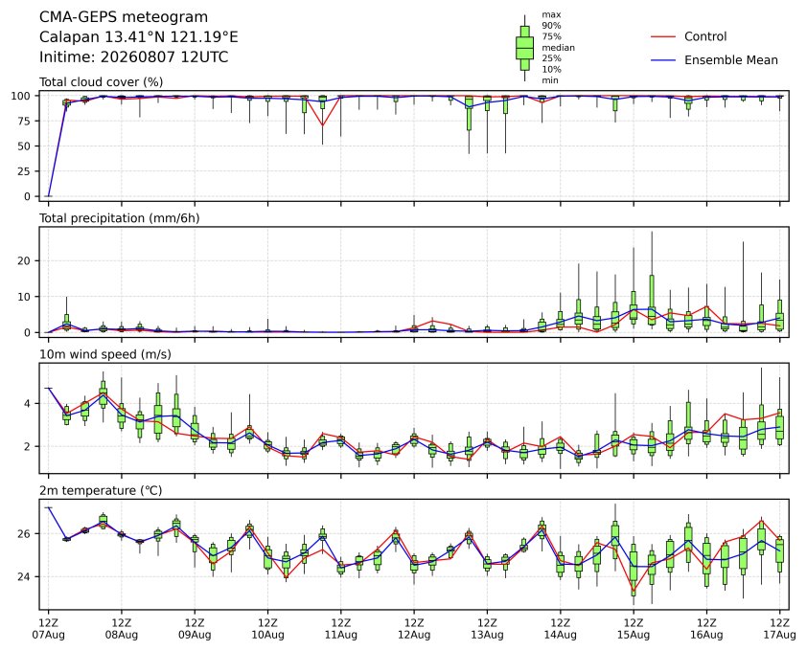Viewport: 807px width, 651px height.
Task: Click the 100 tick on cloud cover axis
Action: (24, 96)
